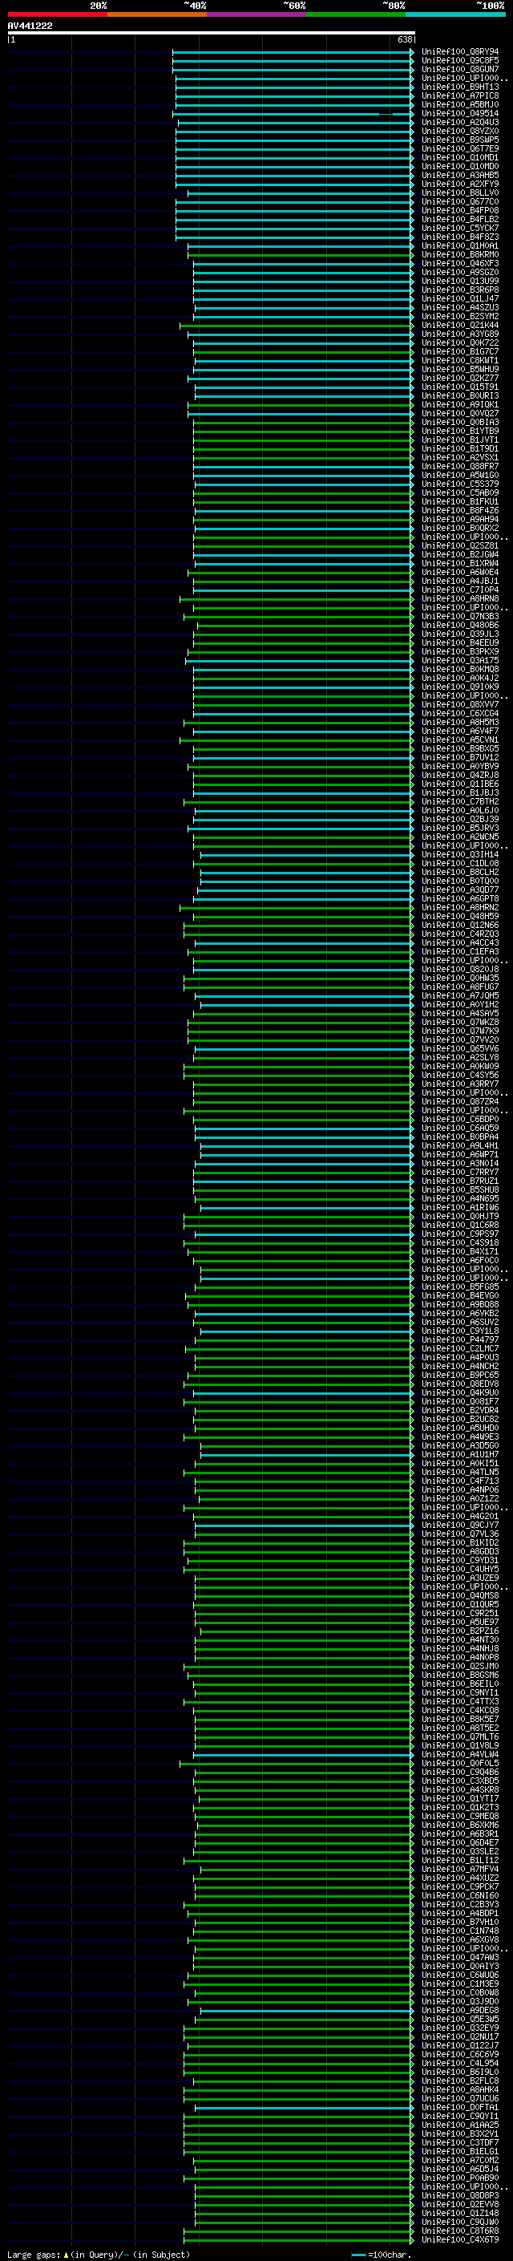Image resolution: width=513 pixels, height=2261 pixels.
Task: Select the UniRef100_C1M3E9 label
Action: pos(460,1983)
